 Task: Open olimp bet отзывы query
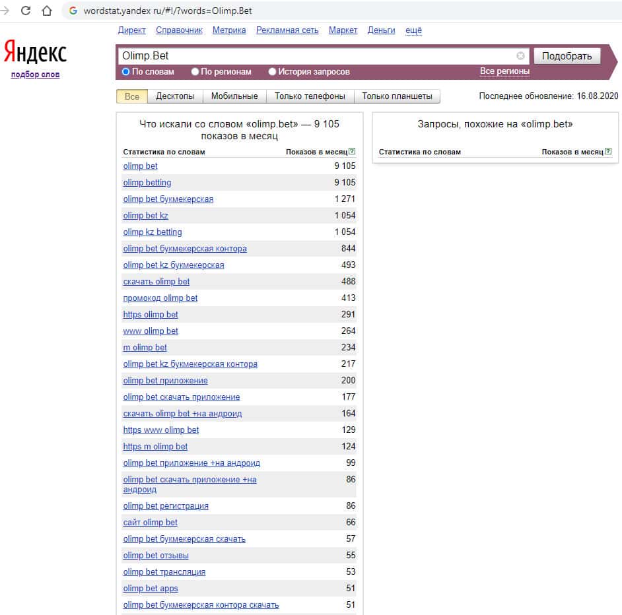pyautogui.click(x=156, y=556)
